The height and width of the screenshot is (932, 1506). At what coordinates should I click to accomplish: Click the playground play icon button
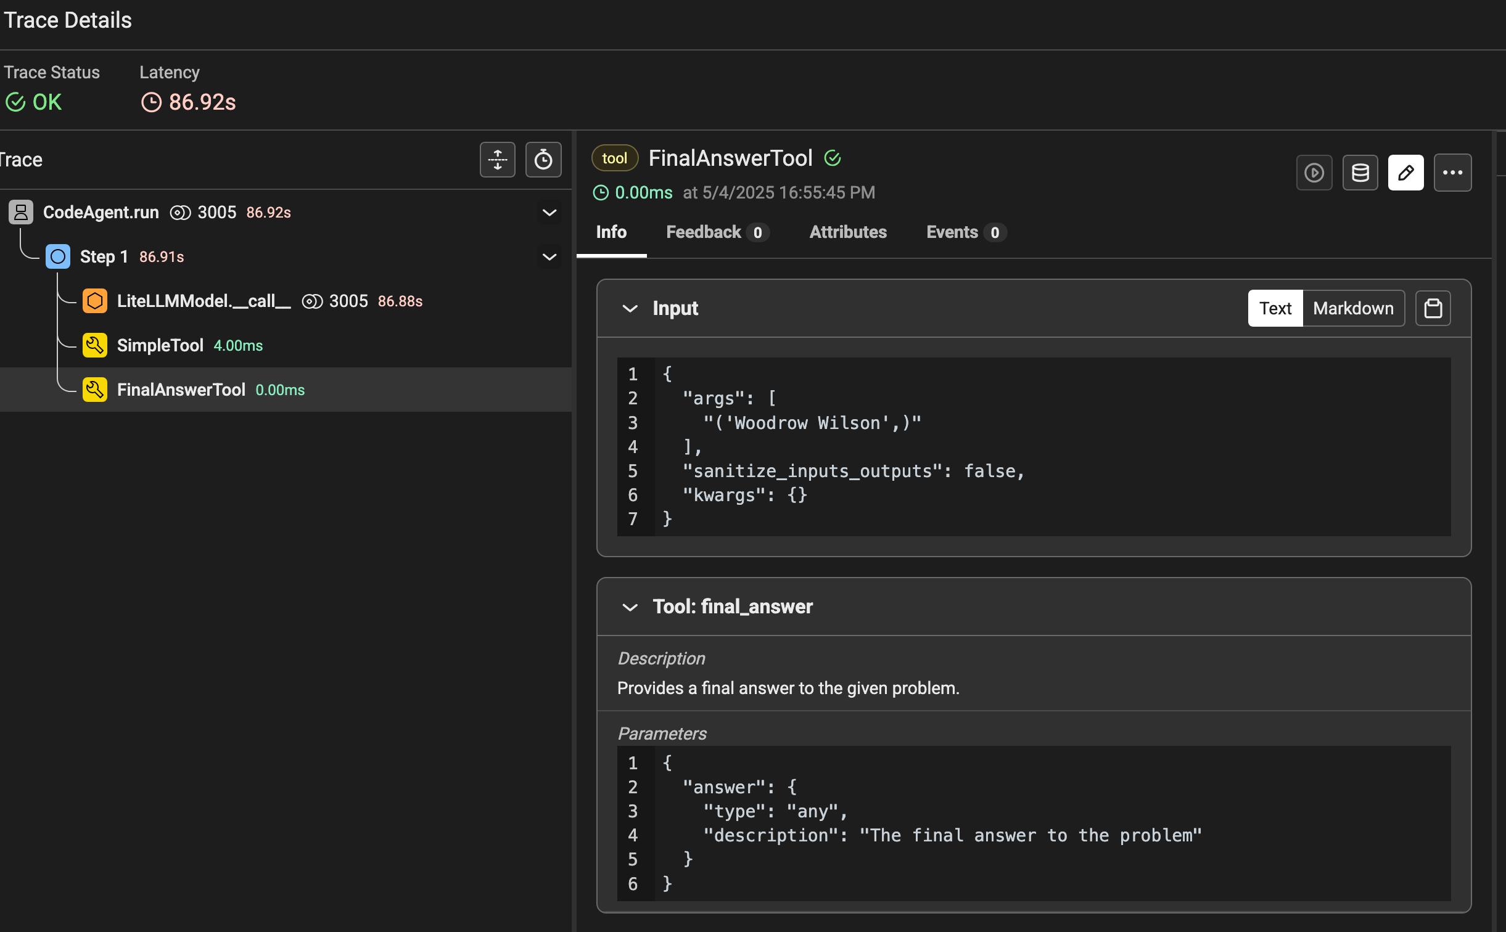click(x=1314, y=173)
